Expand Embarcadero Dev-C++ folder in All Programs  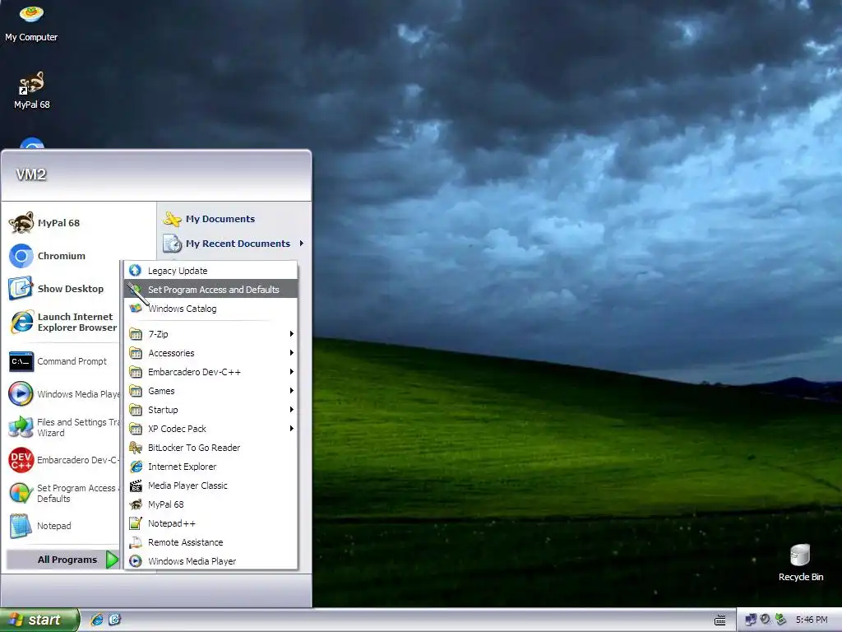[210, 372]
